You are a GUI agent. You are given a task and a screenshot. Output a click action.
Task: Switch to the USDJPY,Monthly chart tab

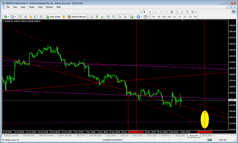click(x=65, y=135)
